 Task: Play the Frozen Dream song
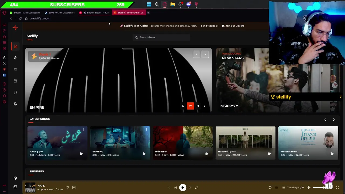[x=332, y=154]
